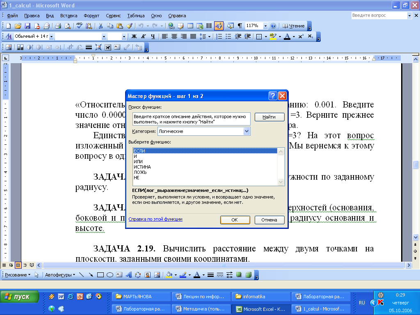Image resolution: width=420 pixels, height=315 pixels.
Task: Align text left
Action: pos(165,37)
